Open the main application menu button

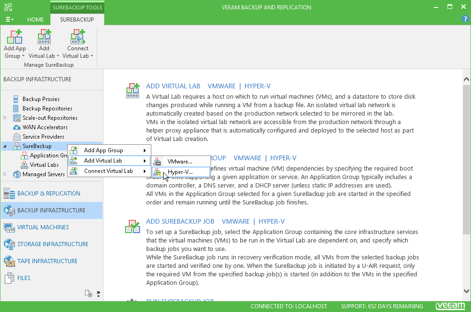(9, 20)
